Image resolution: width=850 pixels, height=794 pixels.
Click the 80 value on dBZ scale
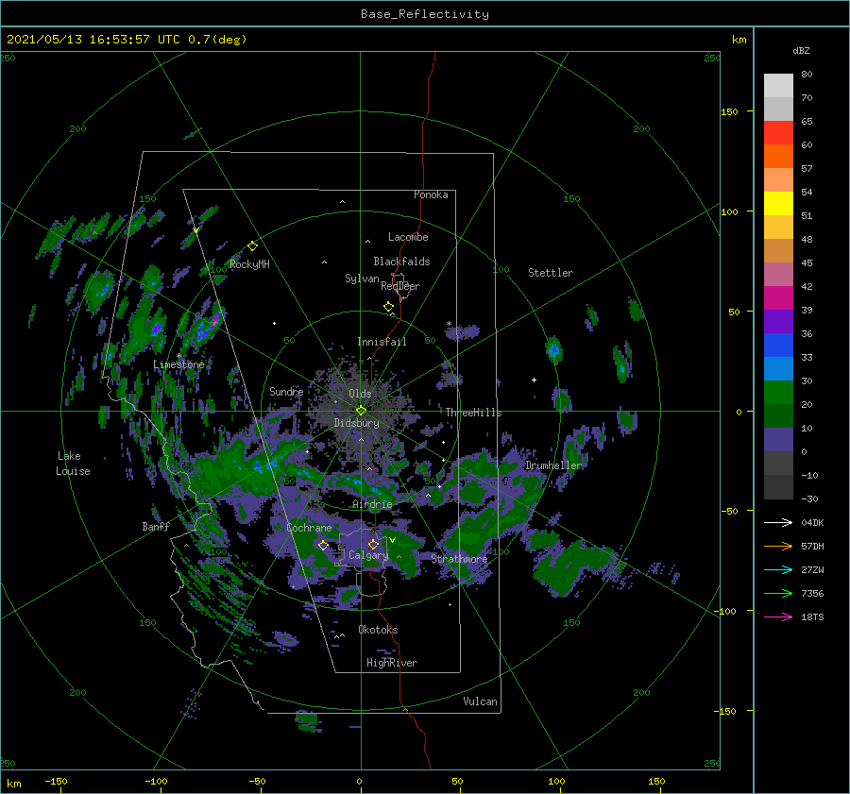coord(807,75)
